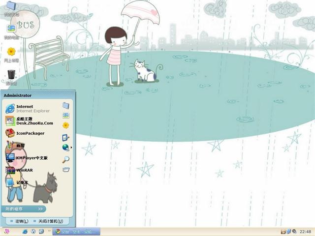The height and width of the screenshot is (236, 315).
Task: Open globe network icon in Start menu
Action: pos(65,147)
